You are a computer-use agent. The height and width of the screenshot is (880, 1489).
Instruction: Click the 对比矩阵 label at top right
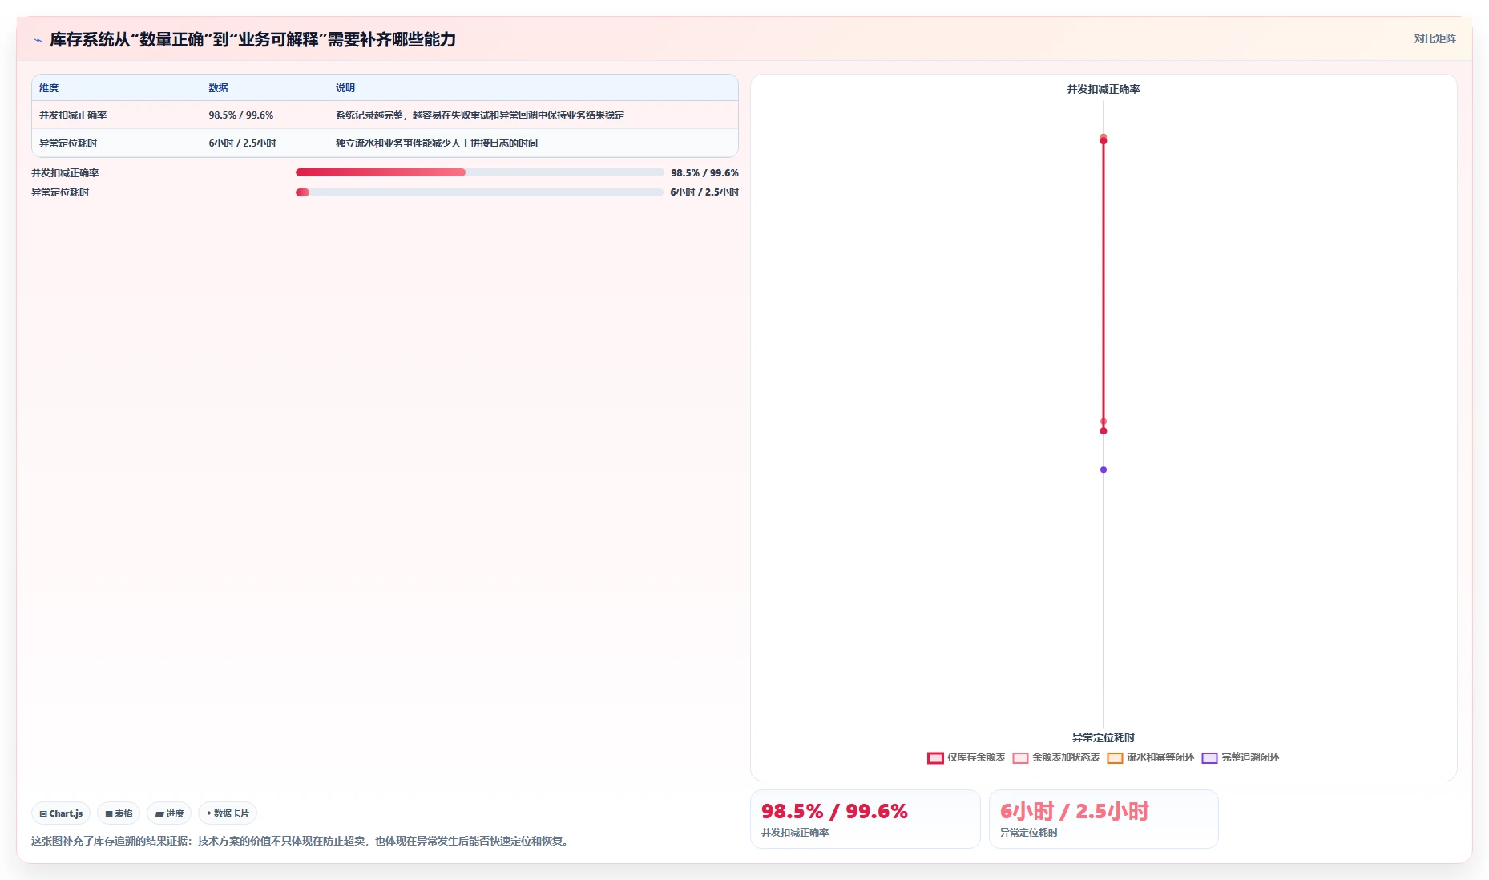click(1435, 38)
